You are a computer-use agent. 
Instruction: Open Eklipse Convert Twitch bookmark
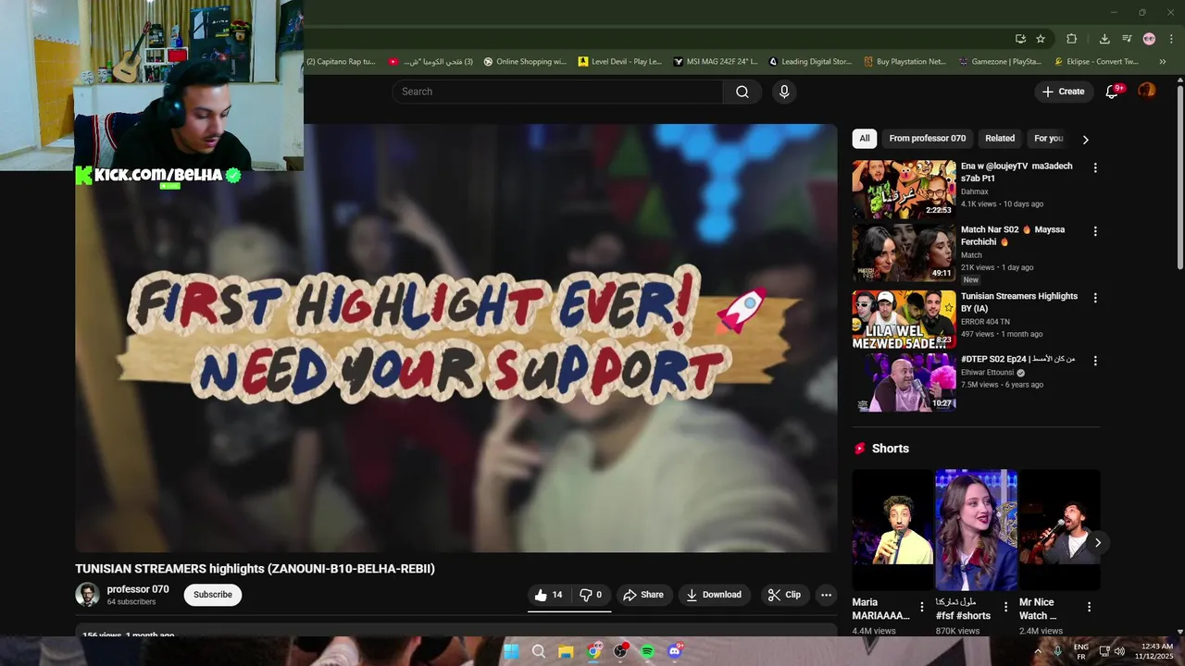point(1096,62)
